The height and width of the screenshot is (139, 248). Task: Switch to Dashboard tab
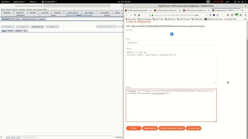pyautogui.click(x=21, y=15)
